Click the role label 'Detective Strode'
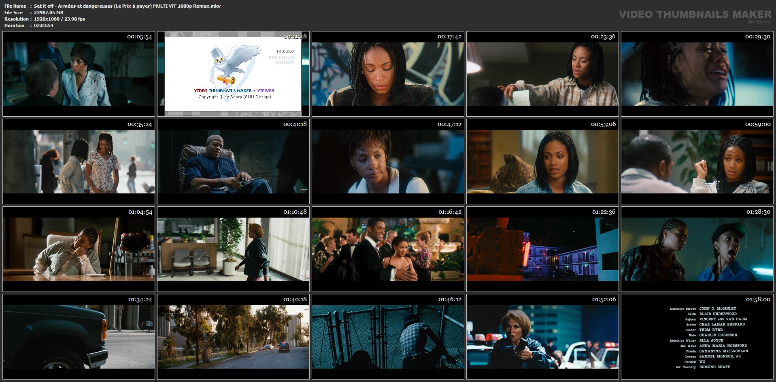This screenshot has height=382, width=776. [683, 309]
